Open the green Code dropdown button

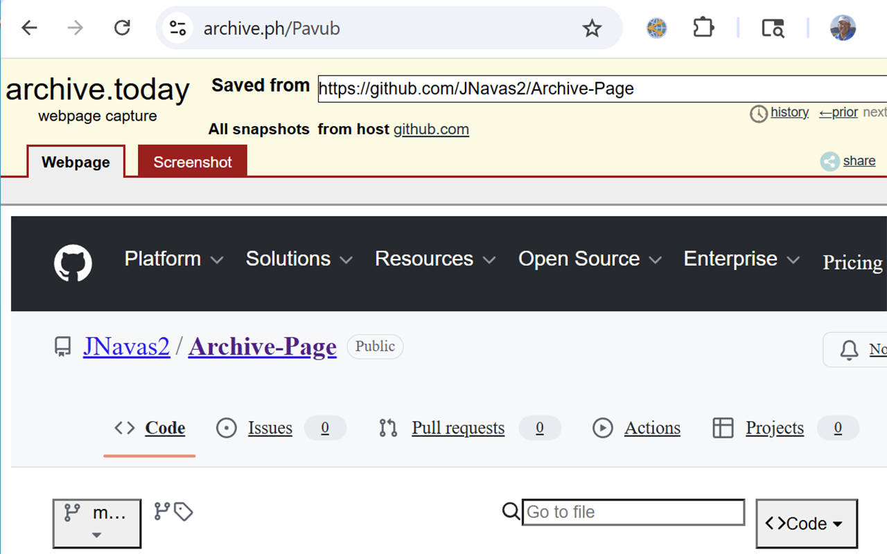[x=807, y=524]
